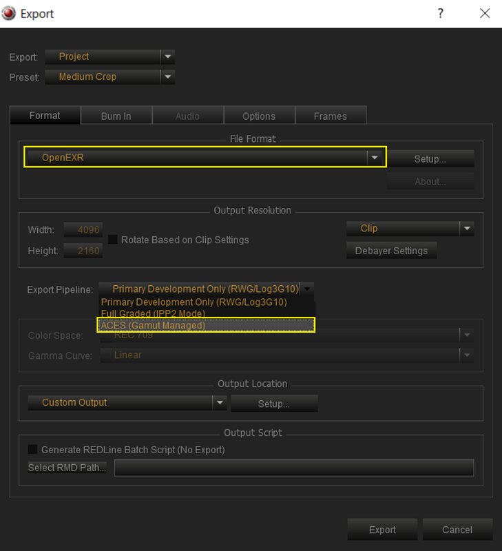Click Select RMD Path button

pos(67,468)
